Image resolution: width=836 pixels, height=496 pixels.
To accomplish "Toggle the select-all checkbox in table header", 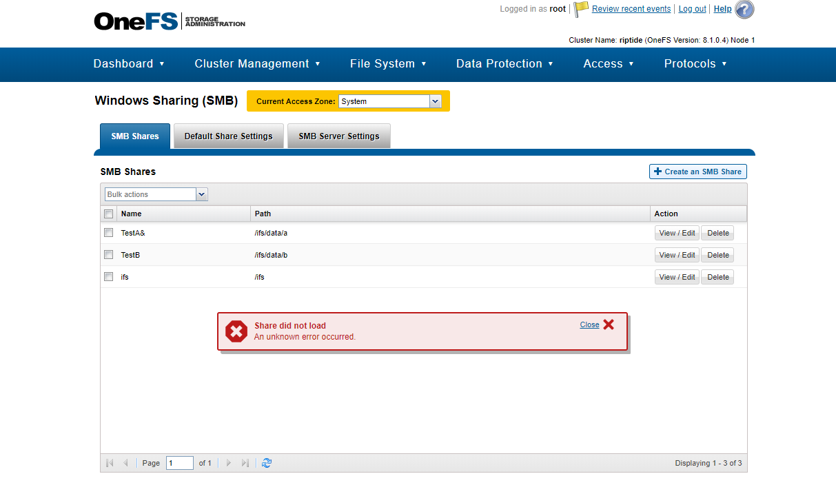I will click(108, 214).
